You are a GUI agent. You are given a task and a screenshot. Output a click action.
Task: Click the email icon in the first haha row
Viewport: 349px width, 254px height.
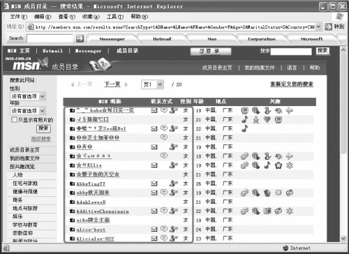tap(154, 111)
